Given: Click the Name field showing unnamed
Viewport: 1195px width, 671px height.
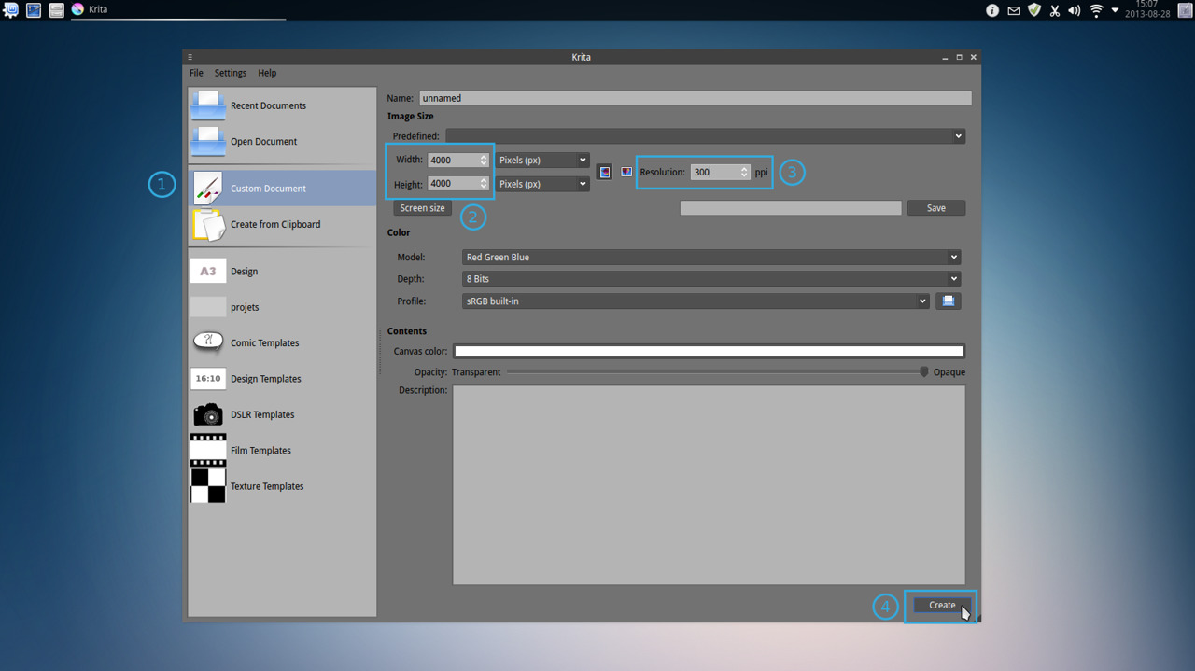Looking at the screenshot, I should [696, 97].
